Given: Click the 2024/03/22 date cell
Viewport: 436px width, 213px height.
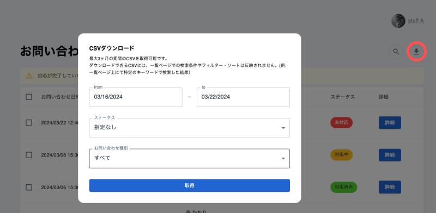Looking at the screenshot, I should [x=60, y=123].
